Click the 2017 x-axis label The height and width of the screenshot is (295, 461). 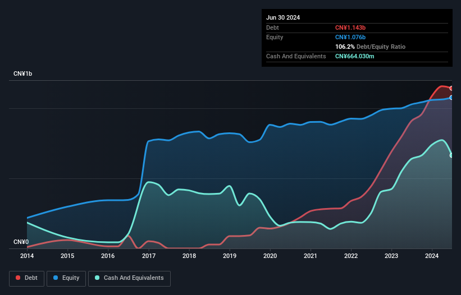tap(149, 256)
